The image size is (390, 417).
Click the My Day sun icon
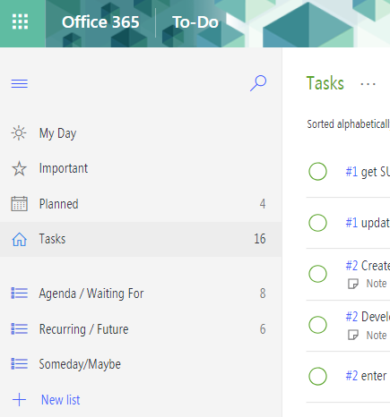tap(19, 133)
